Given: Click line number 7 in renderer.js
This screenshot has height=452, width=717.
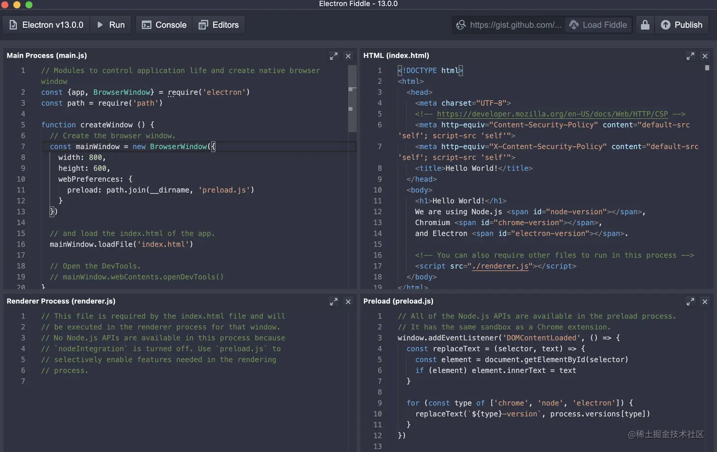Looking at the screenshot, I should pos(23,381).
